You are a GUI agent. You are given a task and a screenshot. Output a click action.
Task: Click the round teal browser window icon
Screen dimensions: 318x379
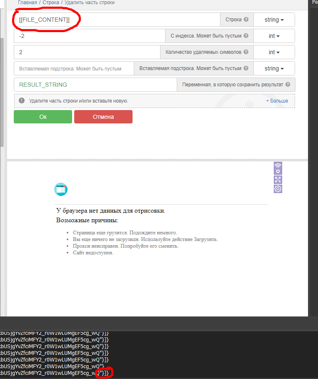click(x=61, y=189)
